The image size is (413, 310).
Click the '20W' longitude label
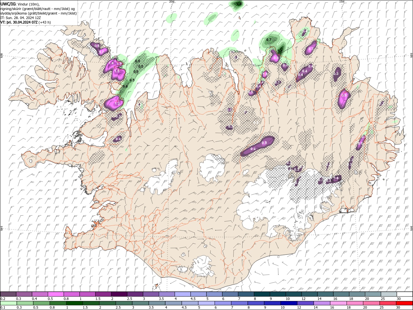[x=172, y=2]
